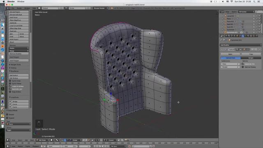Toggle the Extend checkbox in Select Mode
263x148 pixels.
coord(7,114)
